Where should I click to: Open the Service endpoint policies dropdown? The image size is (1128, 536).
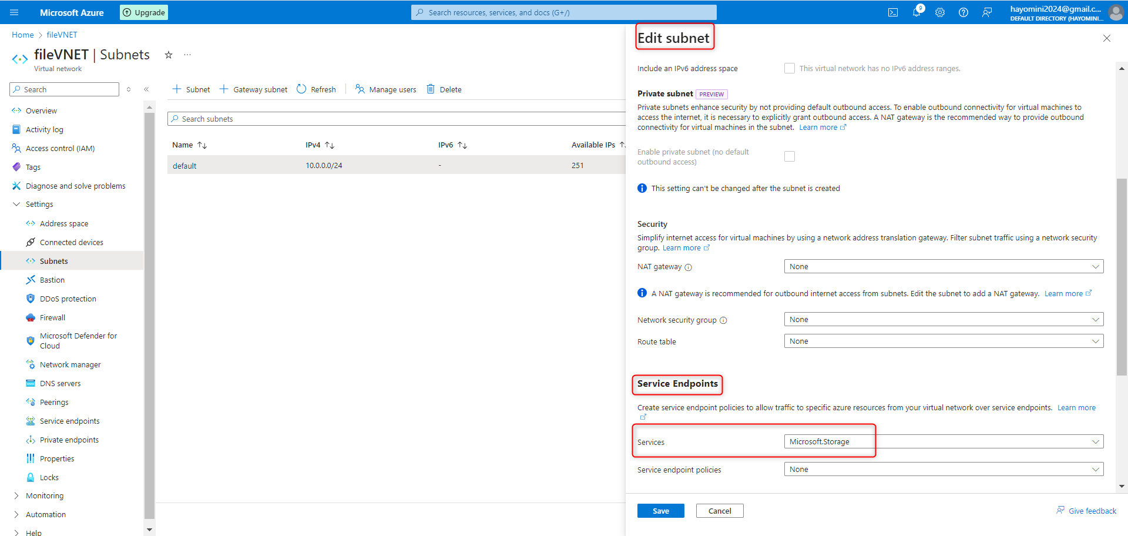pyautogui.click(x=944, y=469)
